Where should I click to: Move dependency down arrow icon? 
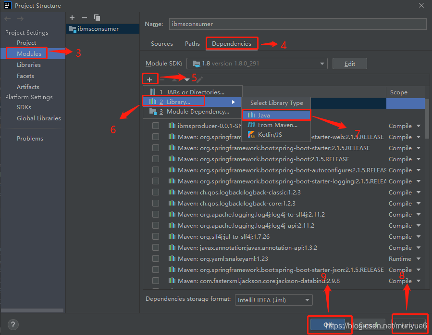point(187,80)
